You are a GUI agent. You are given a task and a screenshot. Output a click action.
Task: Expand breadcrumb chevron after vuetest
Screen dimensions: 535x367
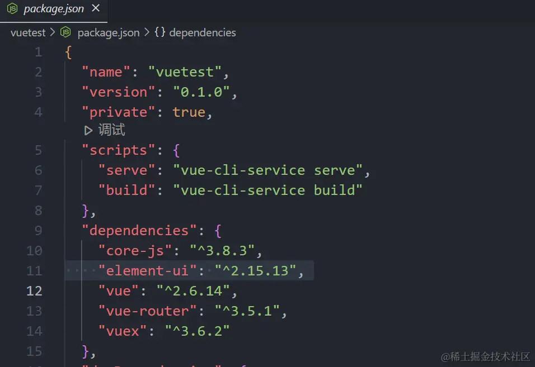(x=53, y=32)
